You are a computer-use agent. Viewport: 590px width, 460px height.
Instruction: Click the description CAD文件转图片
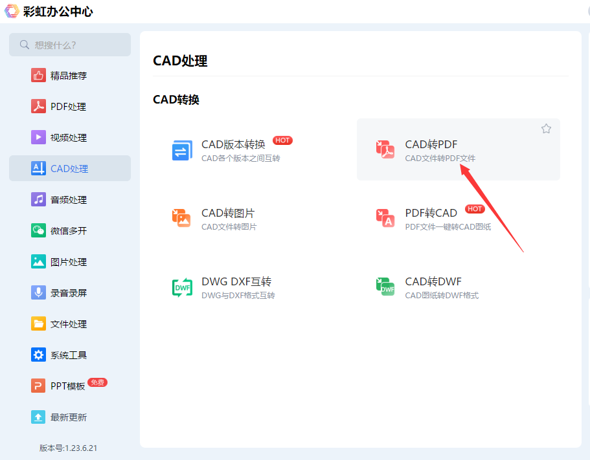[229, 227]
